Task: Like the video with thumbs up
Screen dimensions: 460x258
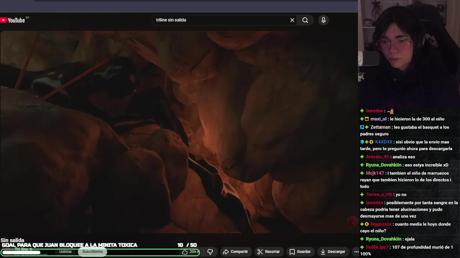Action: coord(190,252)
